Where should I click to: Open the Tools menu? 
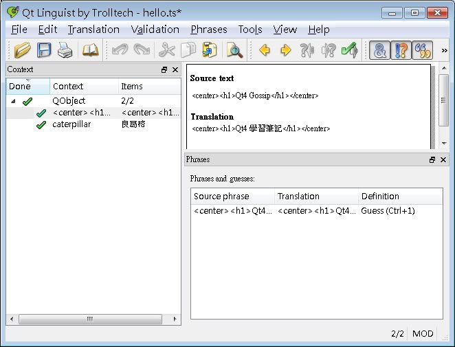(x=250, y=30)
